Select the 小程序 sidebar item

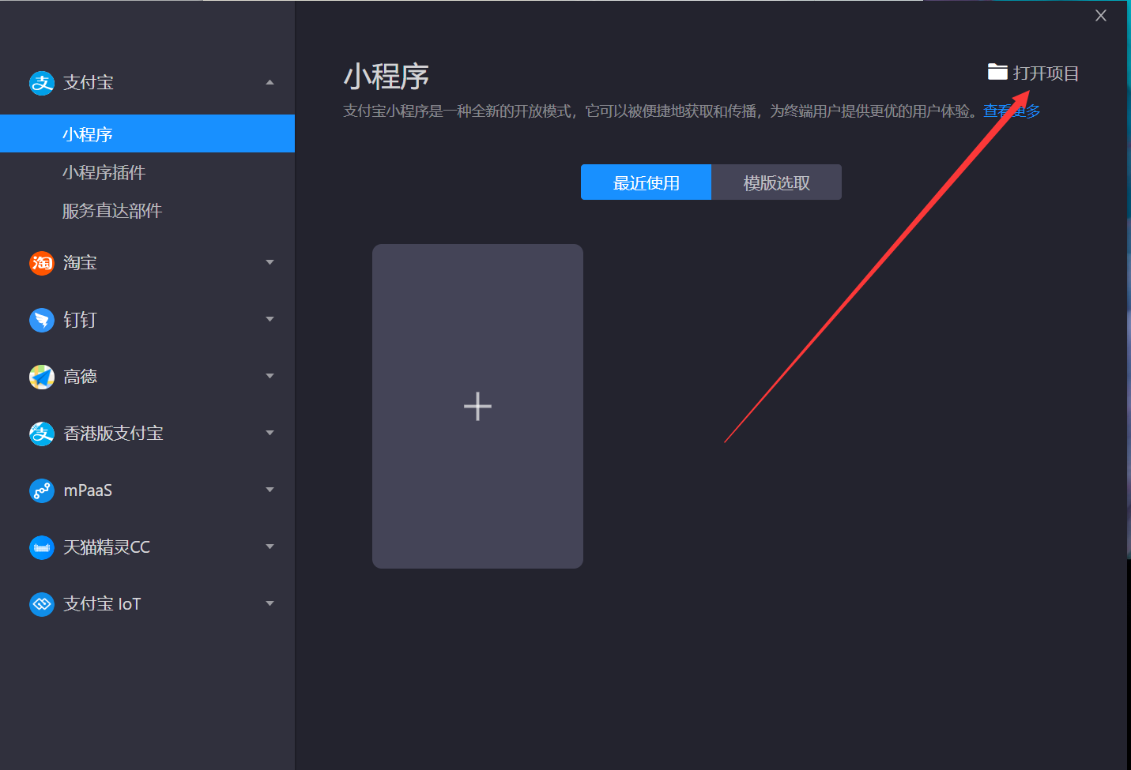tap(147, 133)
